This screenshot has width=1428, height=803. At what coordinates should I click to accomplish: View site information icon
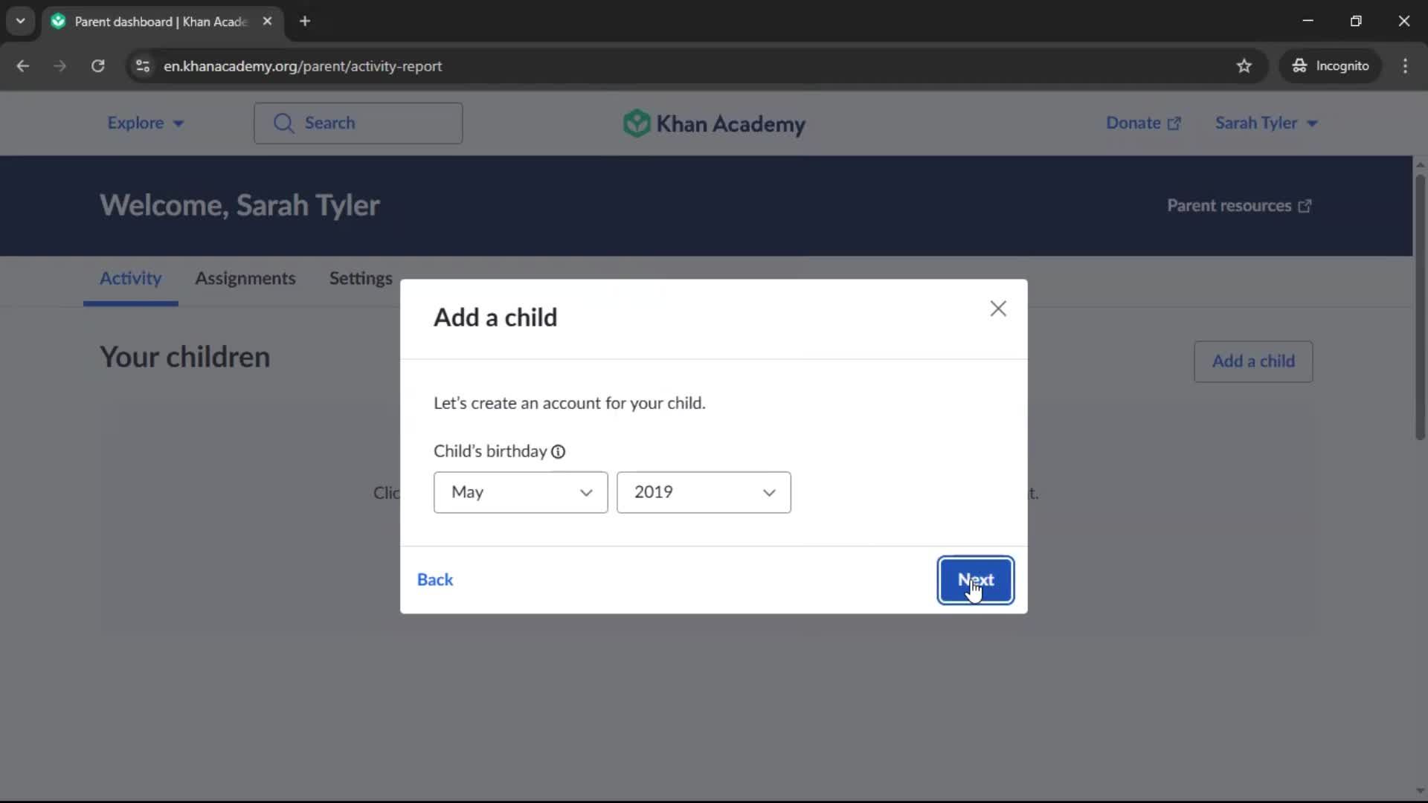point(143,66)
